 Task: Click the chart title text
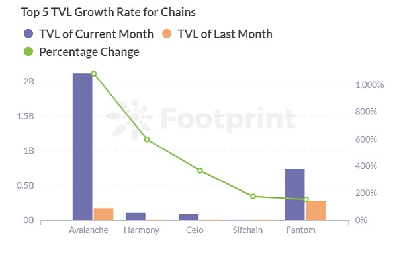[109, 12]
